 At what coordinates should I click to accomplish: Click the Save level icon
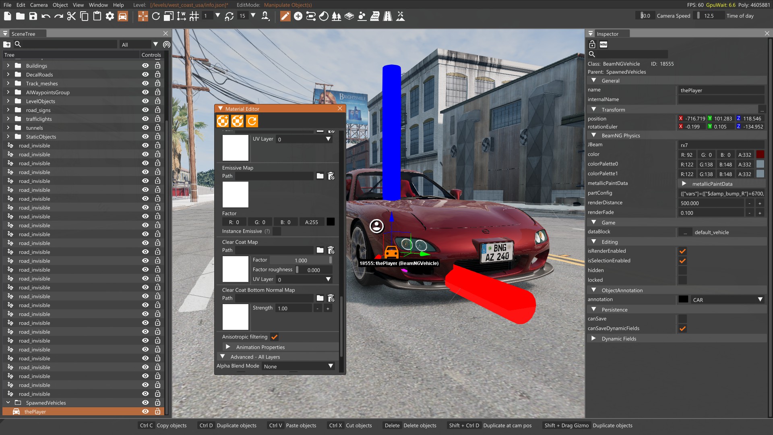pyautogui.click(x=33, y=16)
